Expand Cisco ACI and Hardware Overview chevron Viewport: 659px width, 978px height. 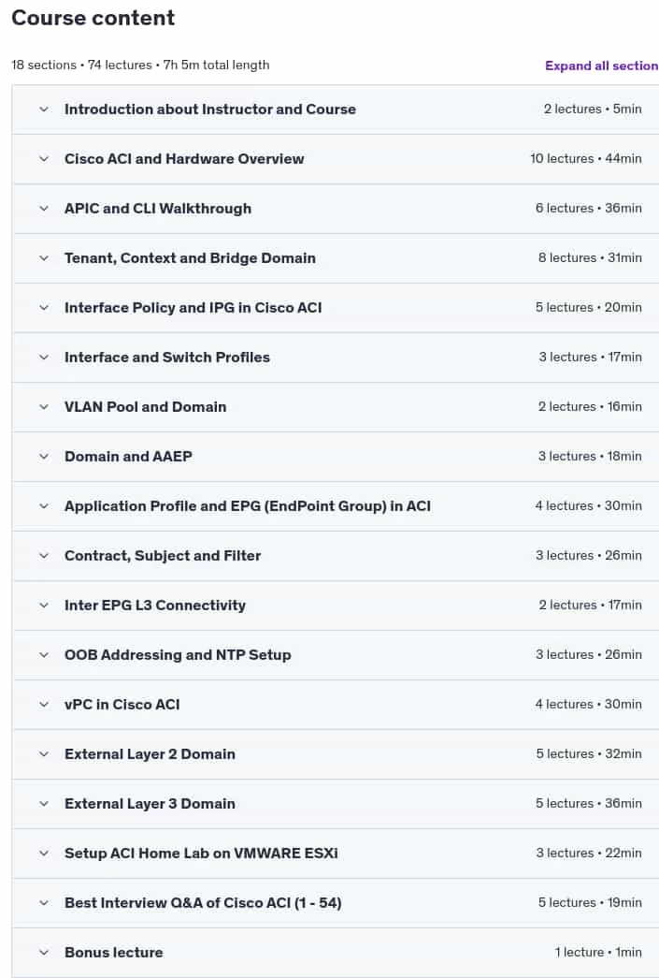point(44,159)
